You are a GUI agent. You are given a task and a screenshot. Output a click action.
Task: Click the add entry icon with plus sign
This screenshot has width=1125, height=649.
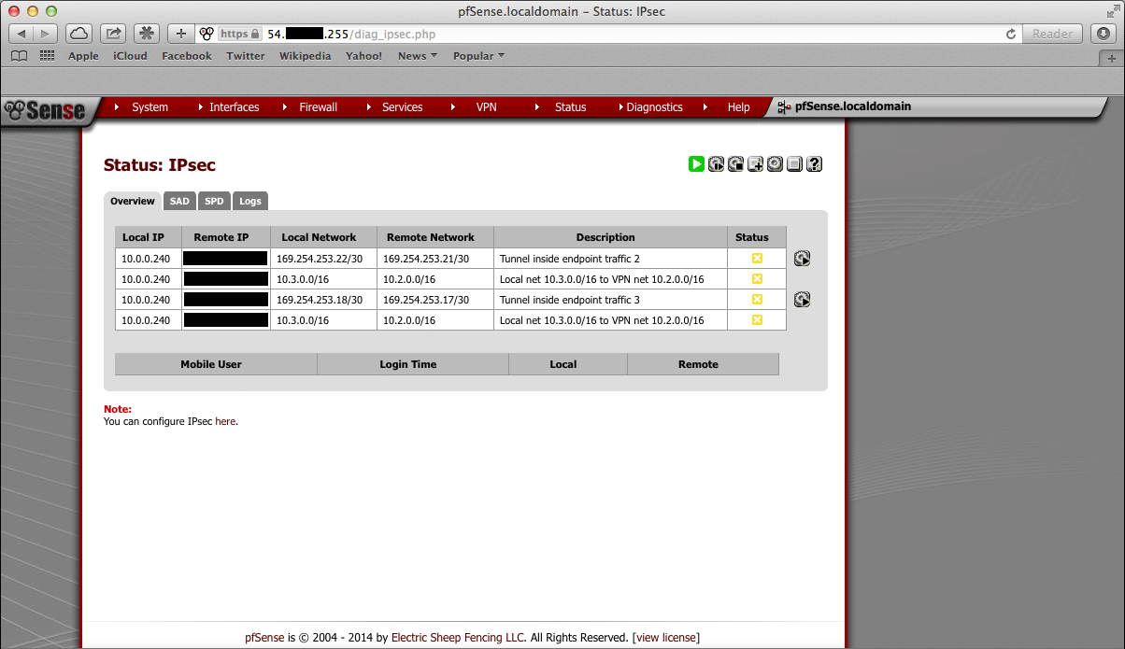pos(755,164)
